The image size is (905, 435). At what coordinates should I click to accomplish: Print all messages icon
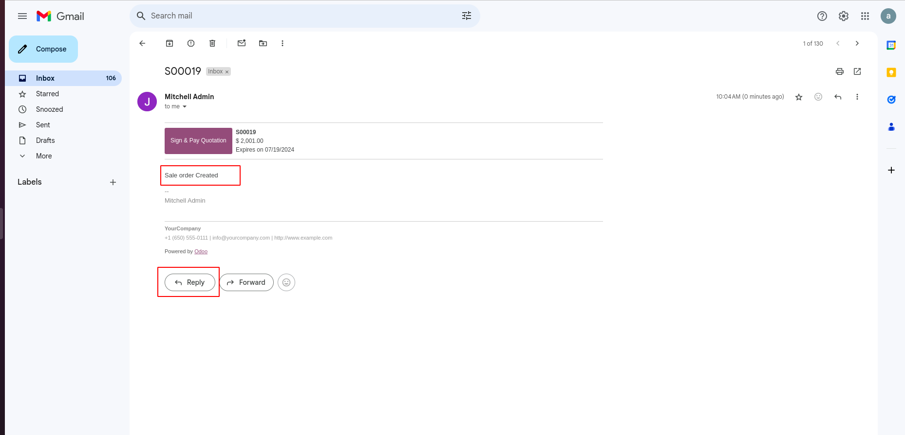(840, 71)
